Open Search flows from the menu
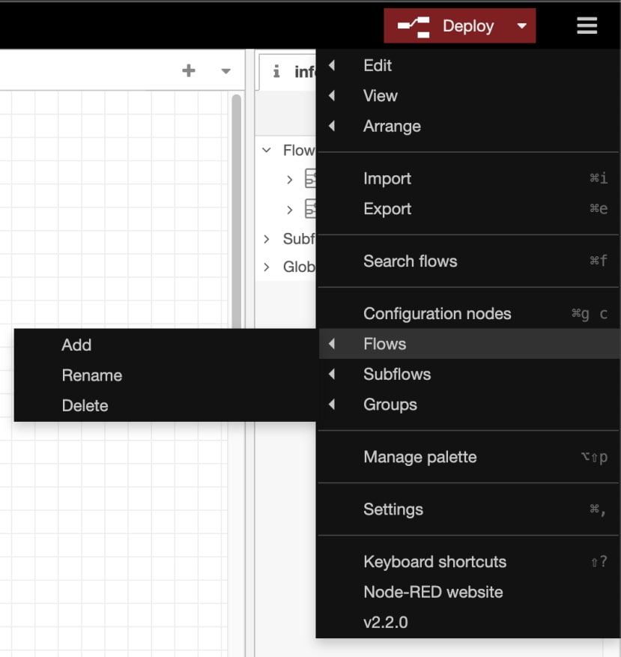This screenshot has width=621, height=657. 410,261
